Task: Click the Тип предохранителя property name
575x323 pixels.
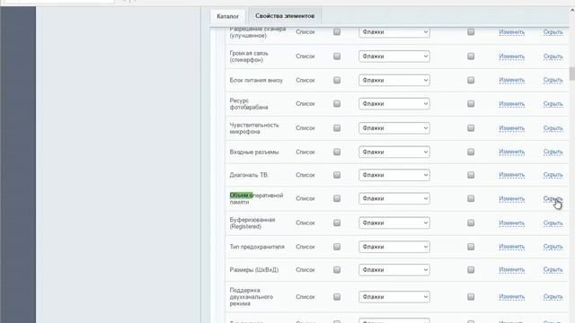Action: tap(257, 247)
